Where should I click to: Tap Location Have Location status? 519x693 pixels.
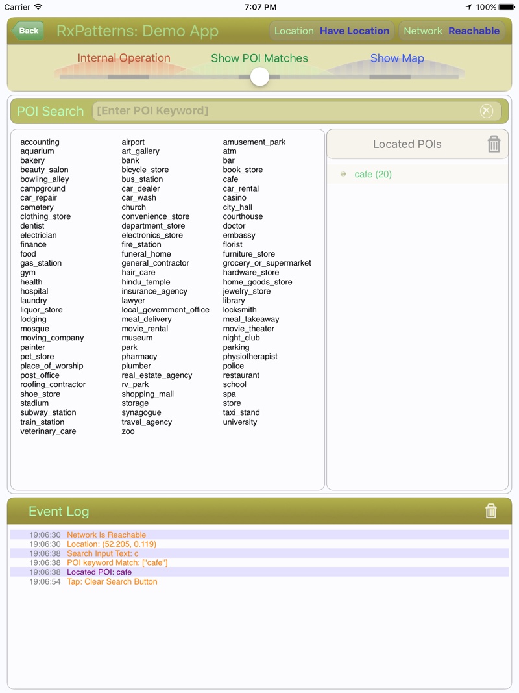[332, 31]
